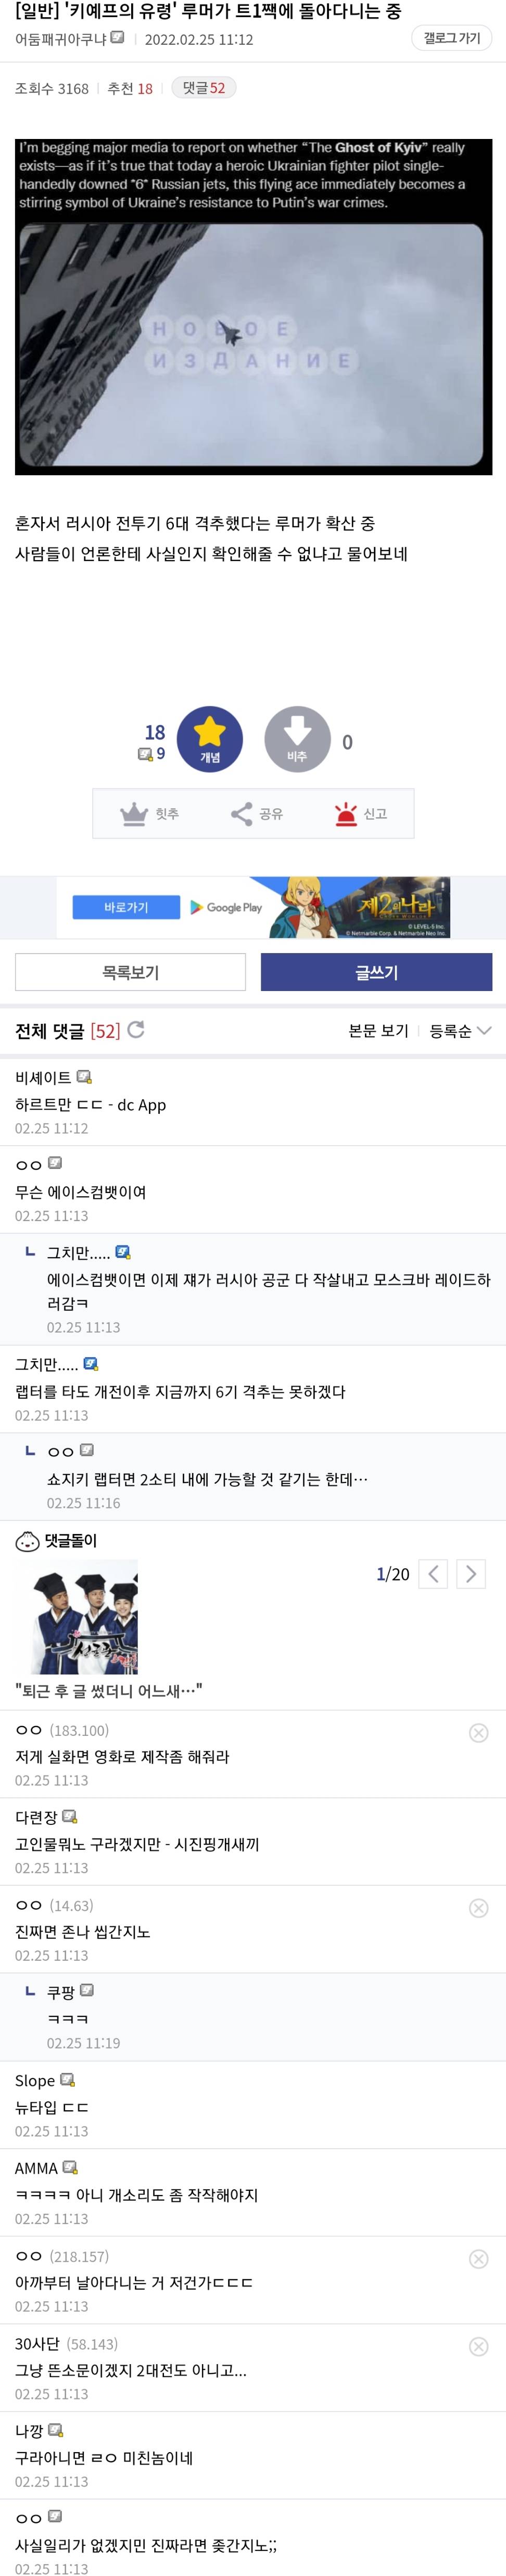Click the 갤로그가기 button

(451, 38)
